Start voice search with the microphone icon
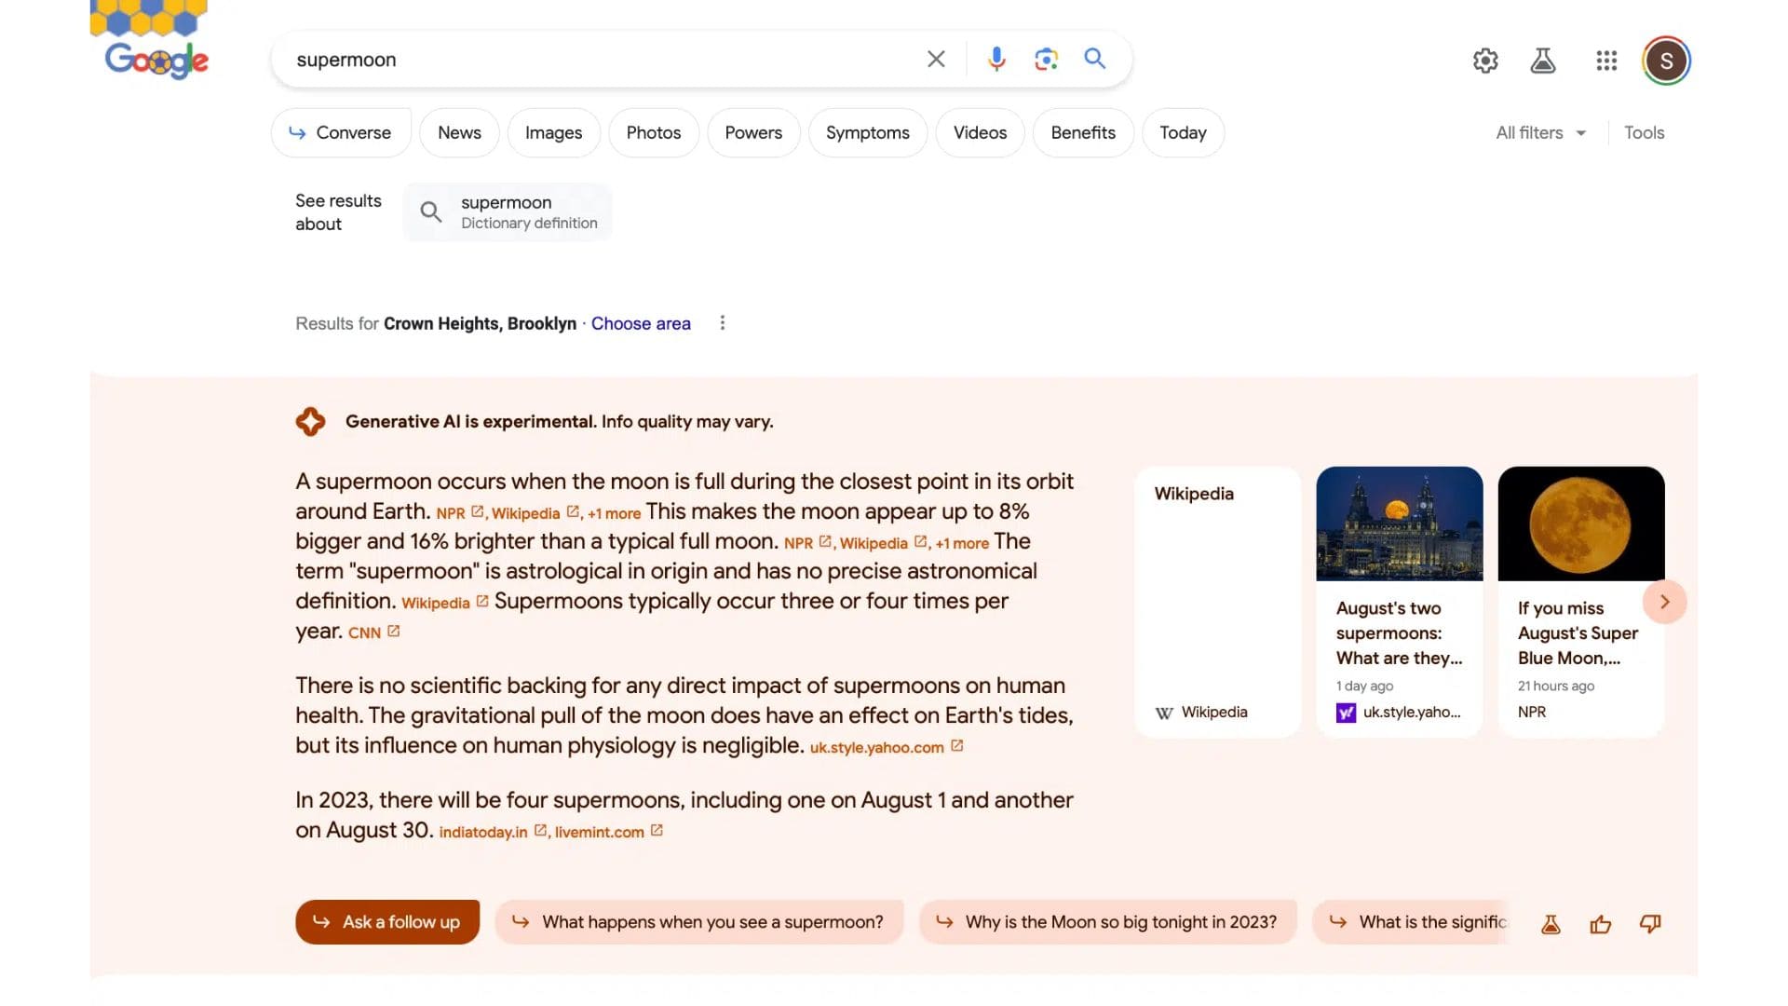Viewport: 1788px width, 1006px height. pos(996,60)
